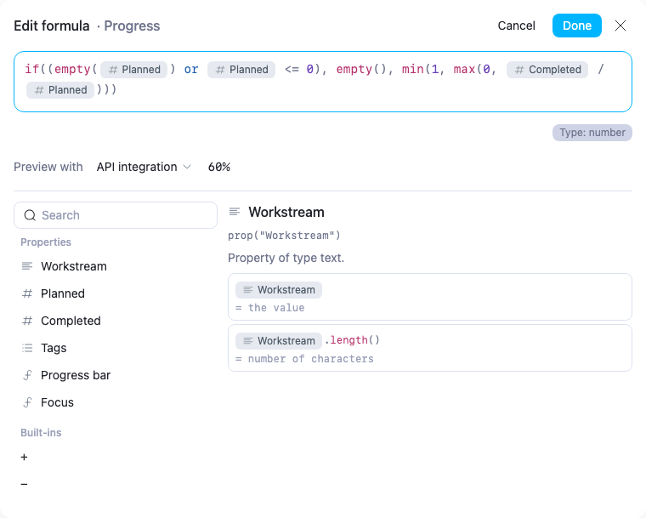This screenshot has height=518, width=646.
Task: Click '= number of characters' text
Action: [x=304, y=359]
